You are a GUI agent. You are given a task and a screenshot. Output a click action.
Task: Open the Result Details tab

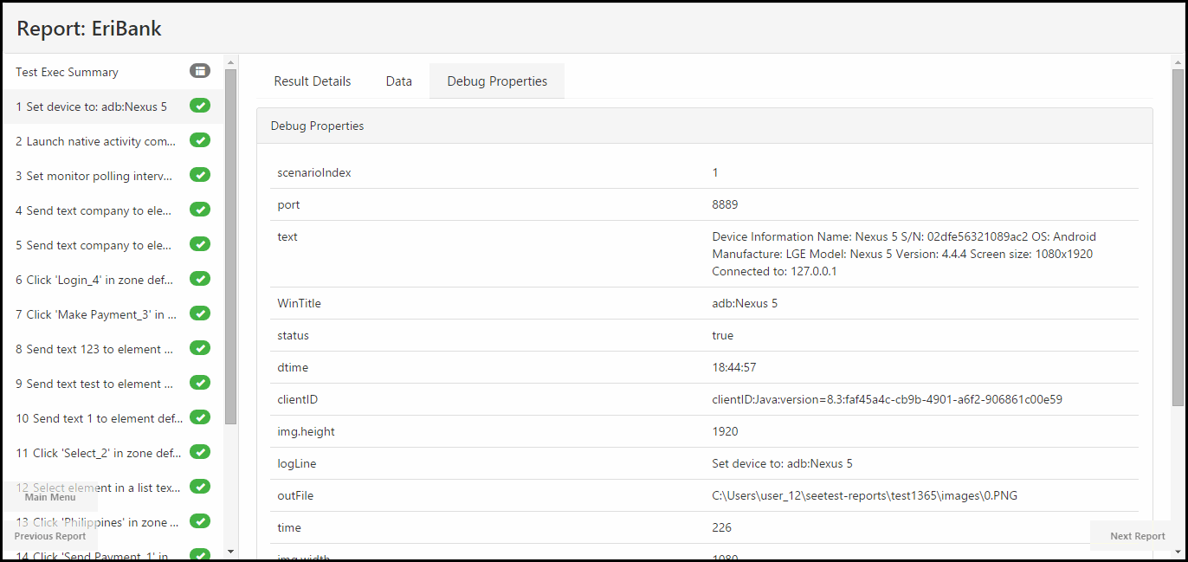[x=313, y=81]
